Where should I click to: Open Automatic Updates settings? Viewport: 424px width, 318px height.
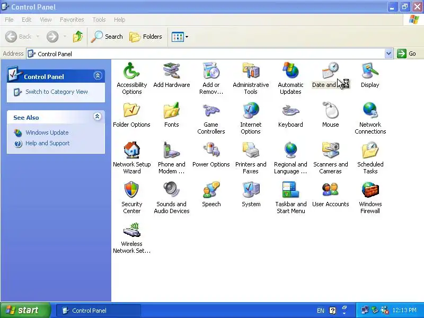(x=290, y=78)
